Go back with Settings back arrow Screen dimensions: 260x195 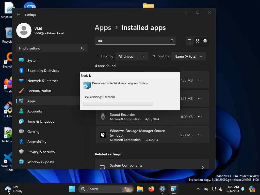[18, 14]
